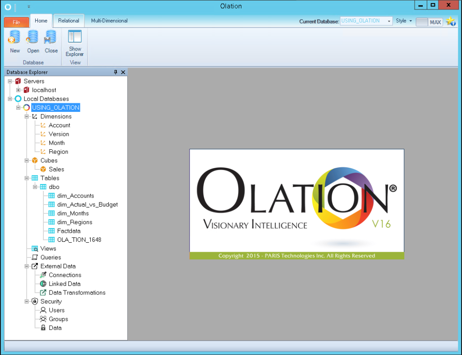Open the File menu
The width and height of the screenshot is (462, 355).
[16, 22]
